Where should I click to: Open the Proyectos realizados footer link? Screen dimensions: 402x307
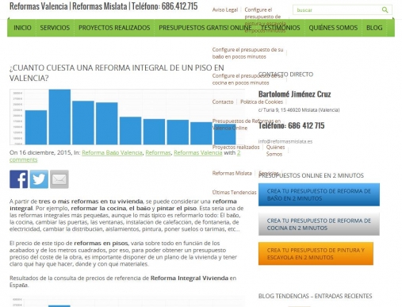coord(235,148)
